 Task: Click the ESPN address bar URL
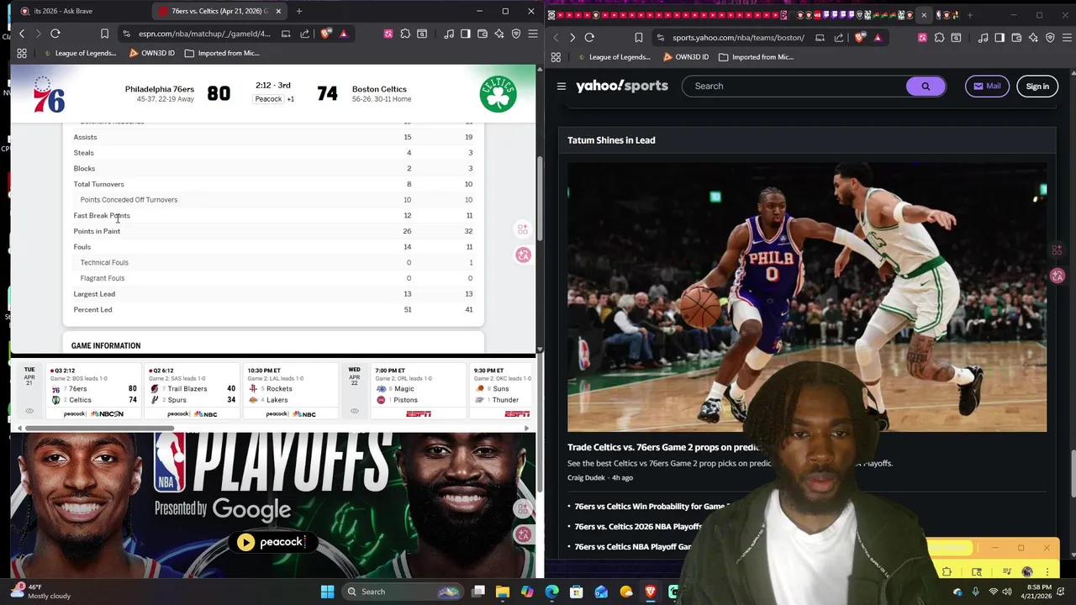204,34
